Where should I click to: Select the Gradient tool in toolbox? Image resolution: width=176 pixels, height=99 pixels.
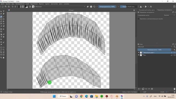click(1, 34)
